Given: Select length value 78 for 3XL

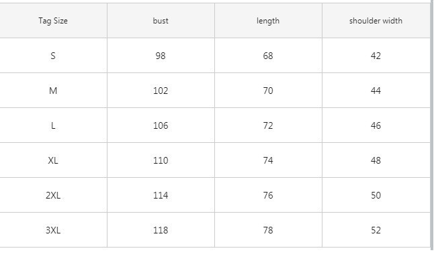Looking at the screenshot, I should click(x=268, y=230).
